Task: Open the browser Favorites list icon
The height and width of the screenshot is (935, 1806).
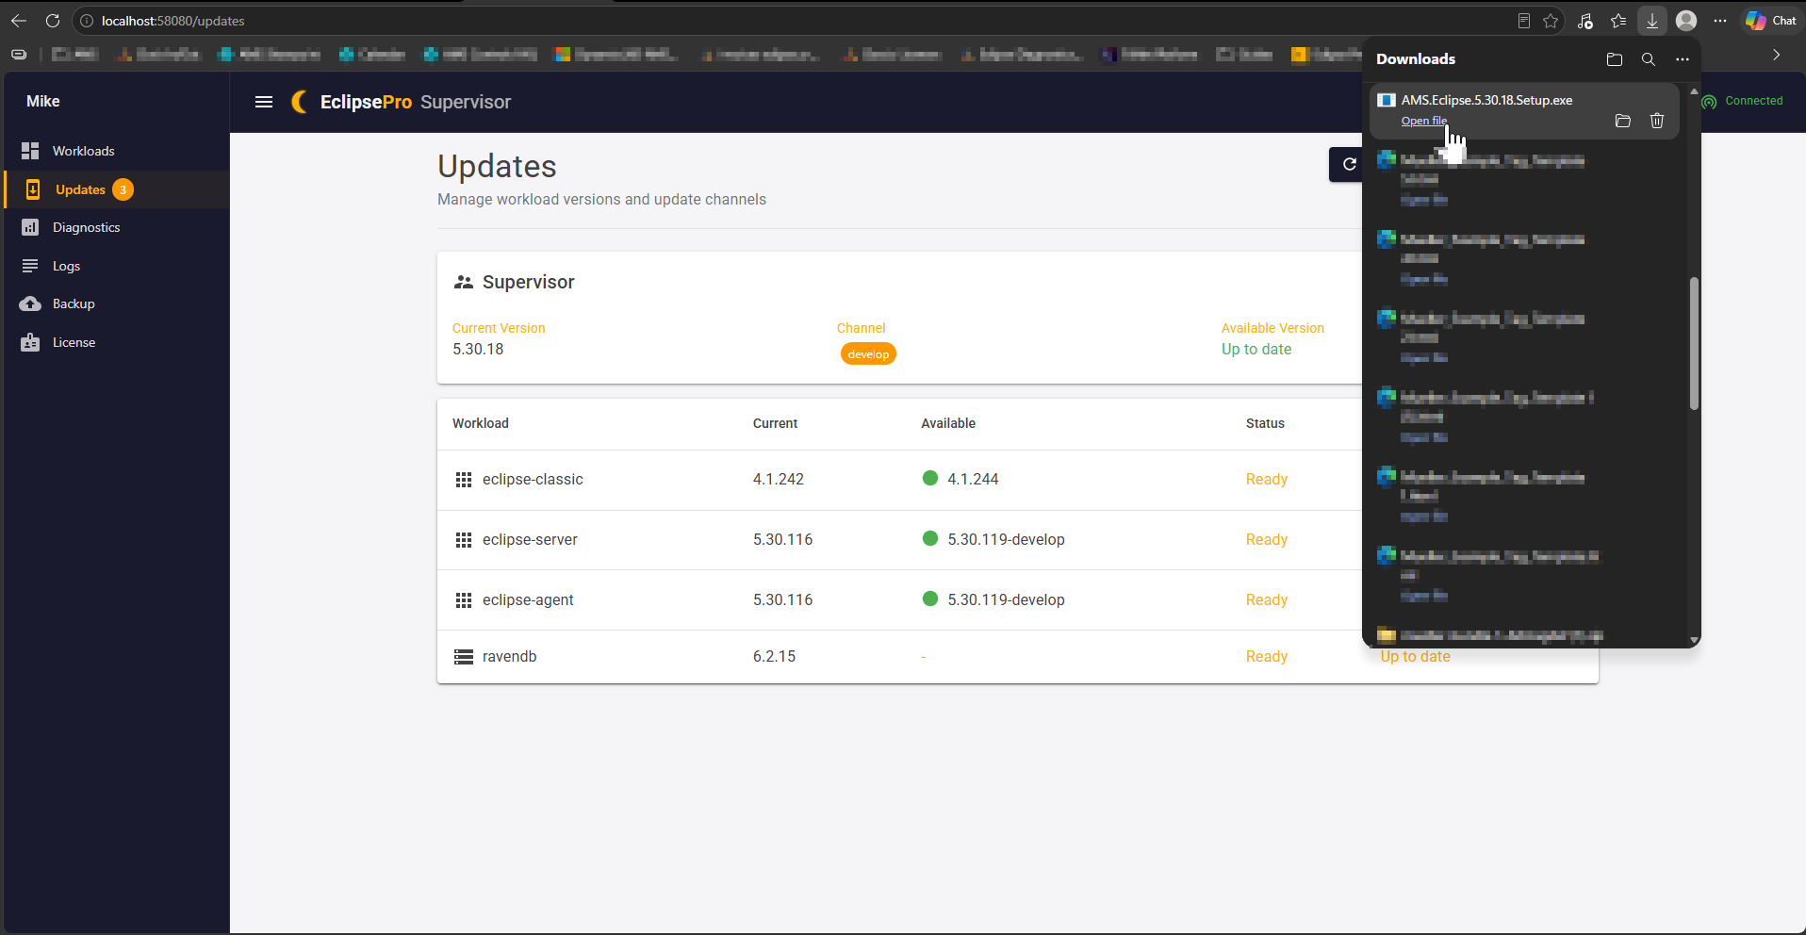Action: tap(1618, 21)
